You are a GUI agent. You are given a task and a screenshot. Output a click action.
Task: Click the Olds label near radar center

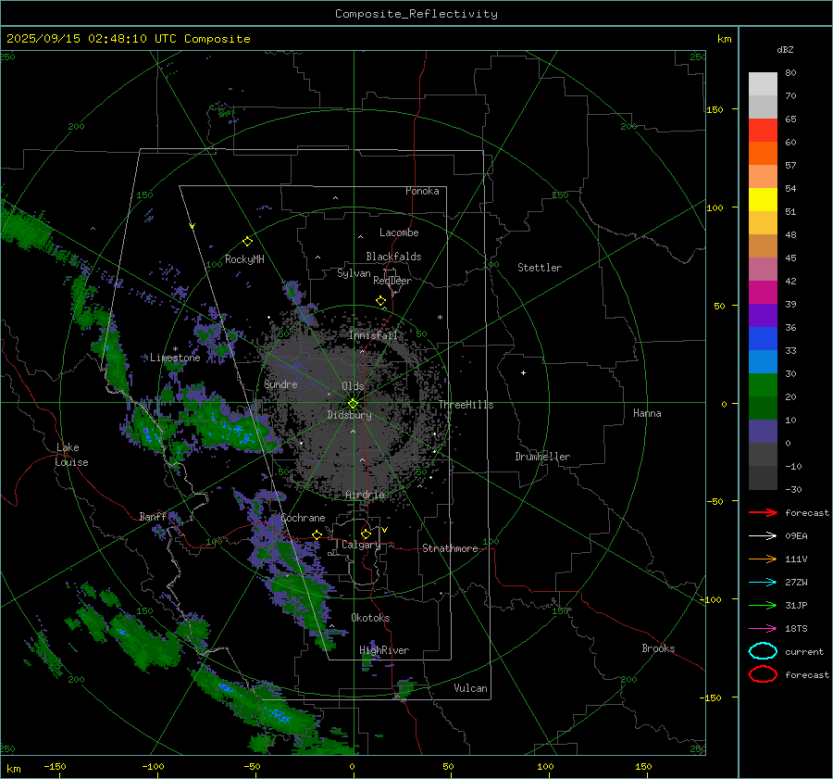(353, 386)
